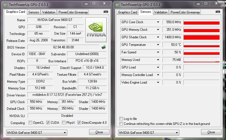The height and width of the screenshot is (140, 226).
Task: Click Memory Type value DDR2
Action: click(40, 81)
